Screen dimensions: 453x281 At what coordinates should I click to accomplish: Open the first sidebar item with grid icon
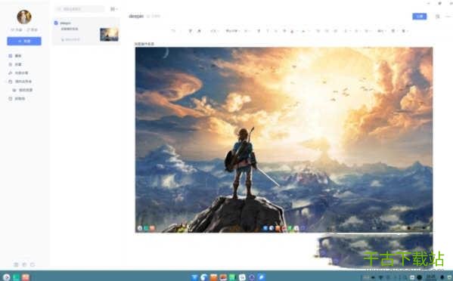click(x=15, y=56)
